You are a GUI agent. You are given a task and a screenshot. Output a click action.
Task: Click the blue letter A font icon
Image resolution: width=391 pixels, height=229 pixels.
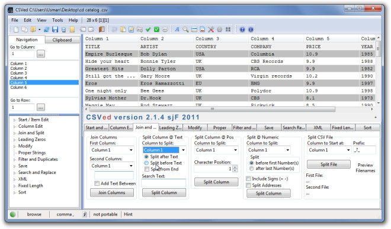point(177,30)
